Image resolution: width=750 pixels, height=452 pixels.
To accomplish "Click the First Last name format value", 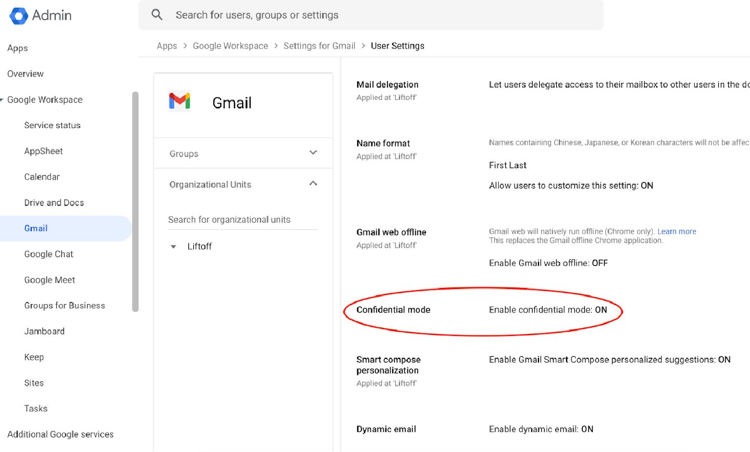I will click(x=507, y=165).
